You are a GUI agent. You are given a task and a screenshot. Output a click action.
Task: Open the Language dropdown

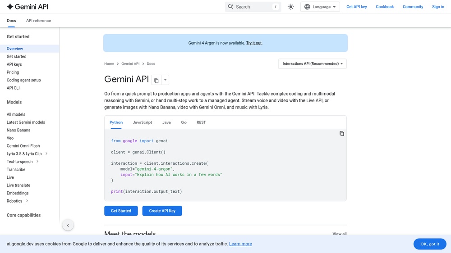click(x=320, y=7)
